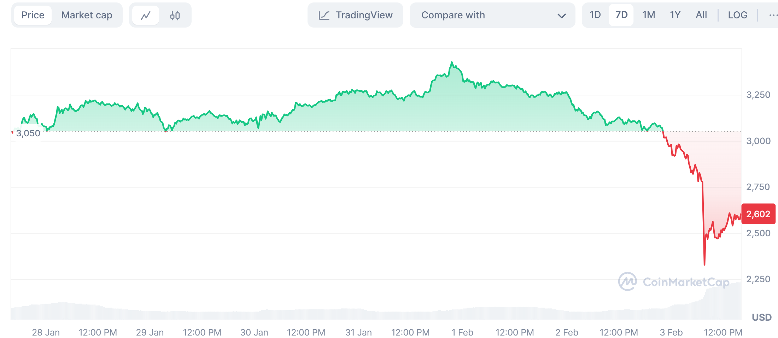Select the 1D time range

[595, 15]
